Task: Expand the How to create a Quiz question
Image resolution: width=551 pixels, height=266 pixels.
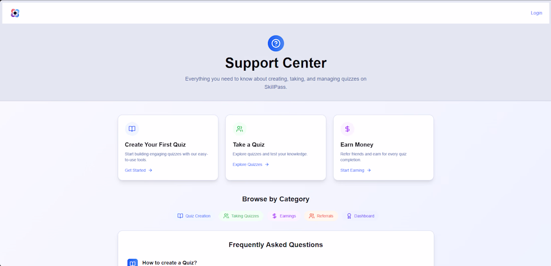Action: tap(170, 262)
